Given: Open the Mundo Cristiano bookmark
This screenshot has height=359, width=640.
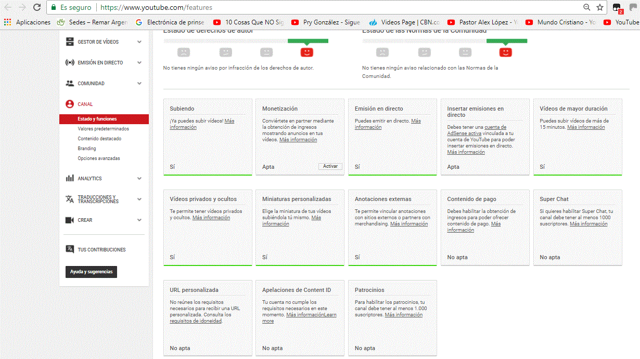Looking at the screenshot, I should tap(561, 22).
